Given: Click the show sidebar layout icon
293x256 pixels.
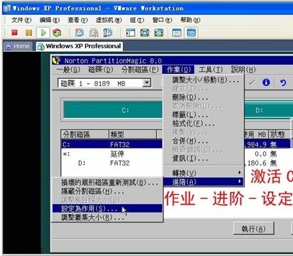Looking at the screenshot, I should [x=130, y=33].
